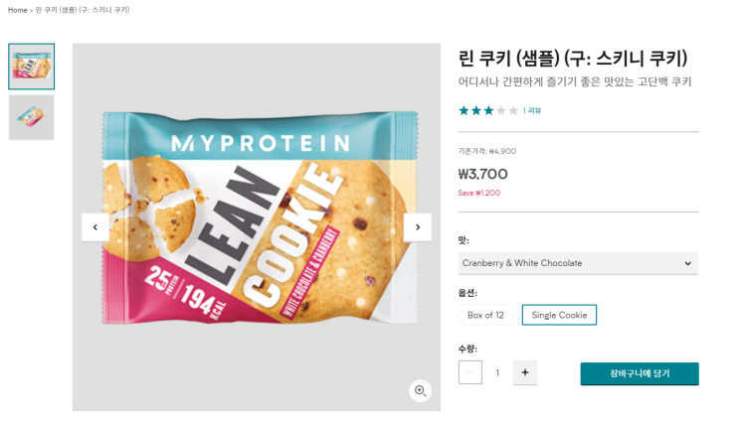Viewport: 739px width, 426px height.
Task: Open the 1 리뷰 review link
Action: [532, 110]
